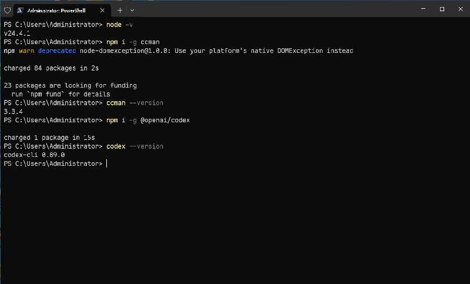Close the Administrator: PowerShell tab

coord(104,10)
